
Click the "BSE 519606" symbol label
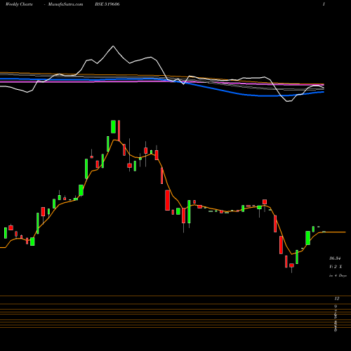click(x=107, y=4)
